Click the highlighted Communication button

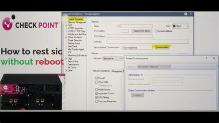[x=162, y=47]
